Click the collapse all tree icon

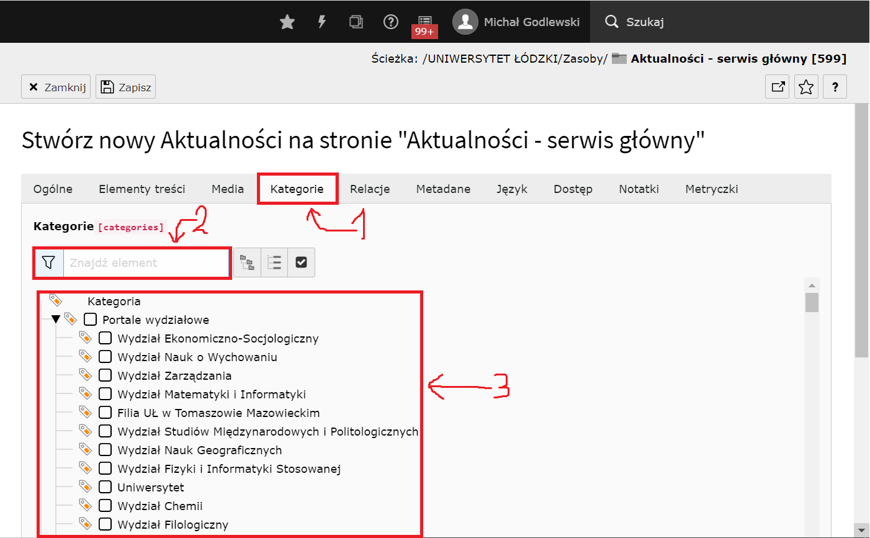[x=274, y=262]
